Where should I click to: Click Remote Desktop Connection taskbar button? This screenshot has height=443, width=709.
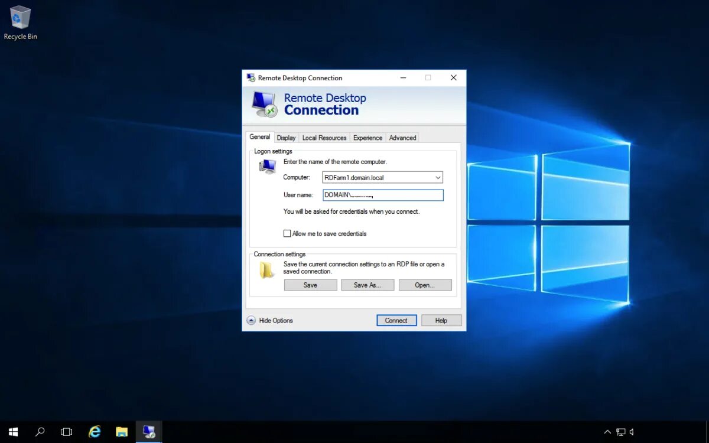pos(149,432)
